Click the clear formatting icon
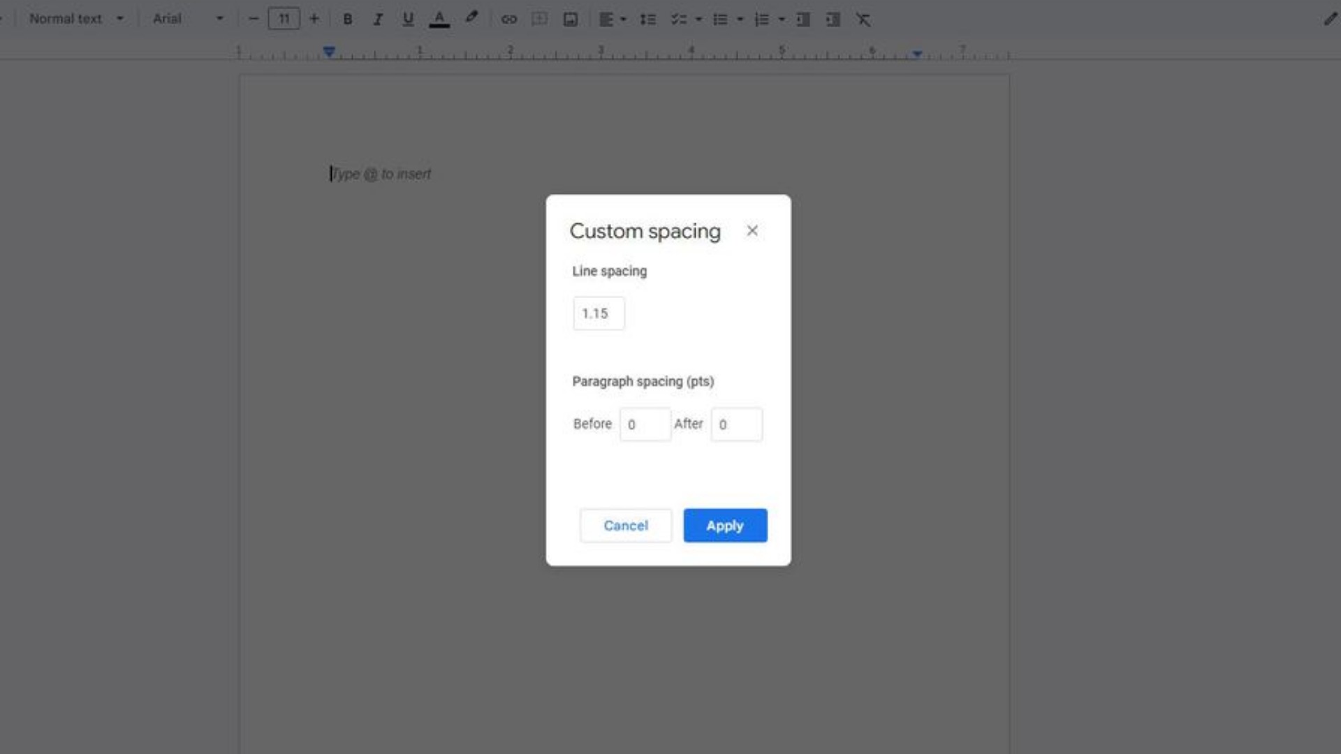 863,20
